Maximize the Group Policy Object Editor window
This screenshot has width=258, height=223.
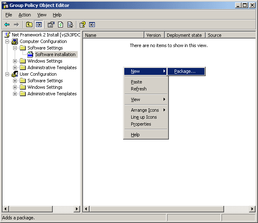tap(245, 5)
